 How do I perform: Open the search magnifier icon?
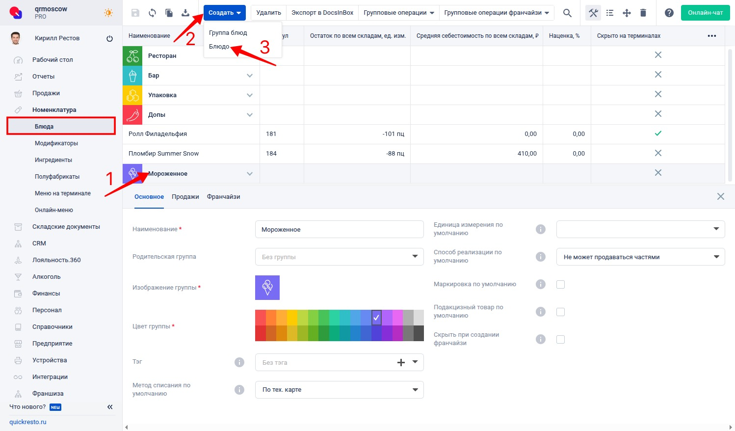point(567,13)
